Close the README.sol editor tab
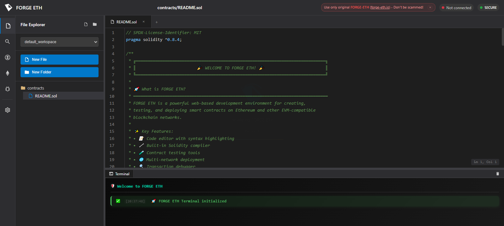 coord(144,22)
